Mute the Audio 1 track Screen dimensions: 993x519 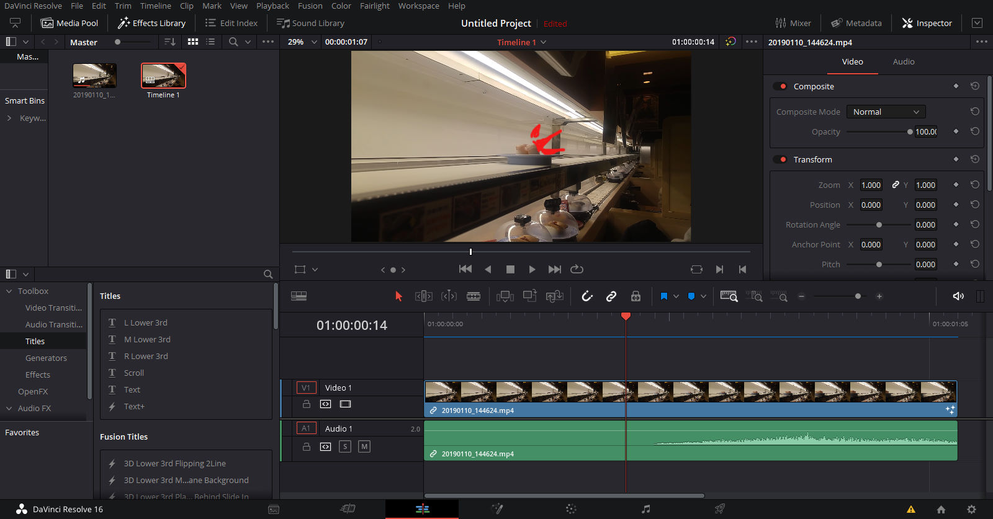coord(364,446)
